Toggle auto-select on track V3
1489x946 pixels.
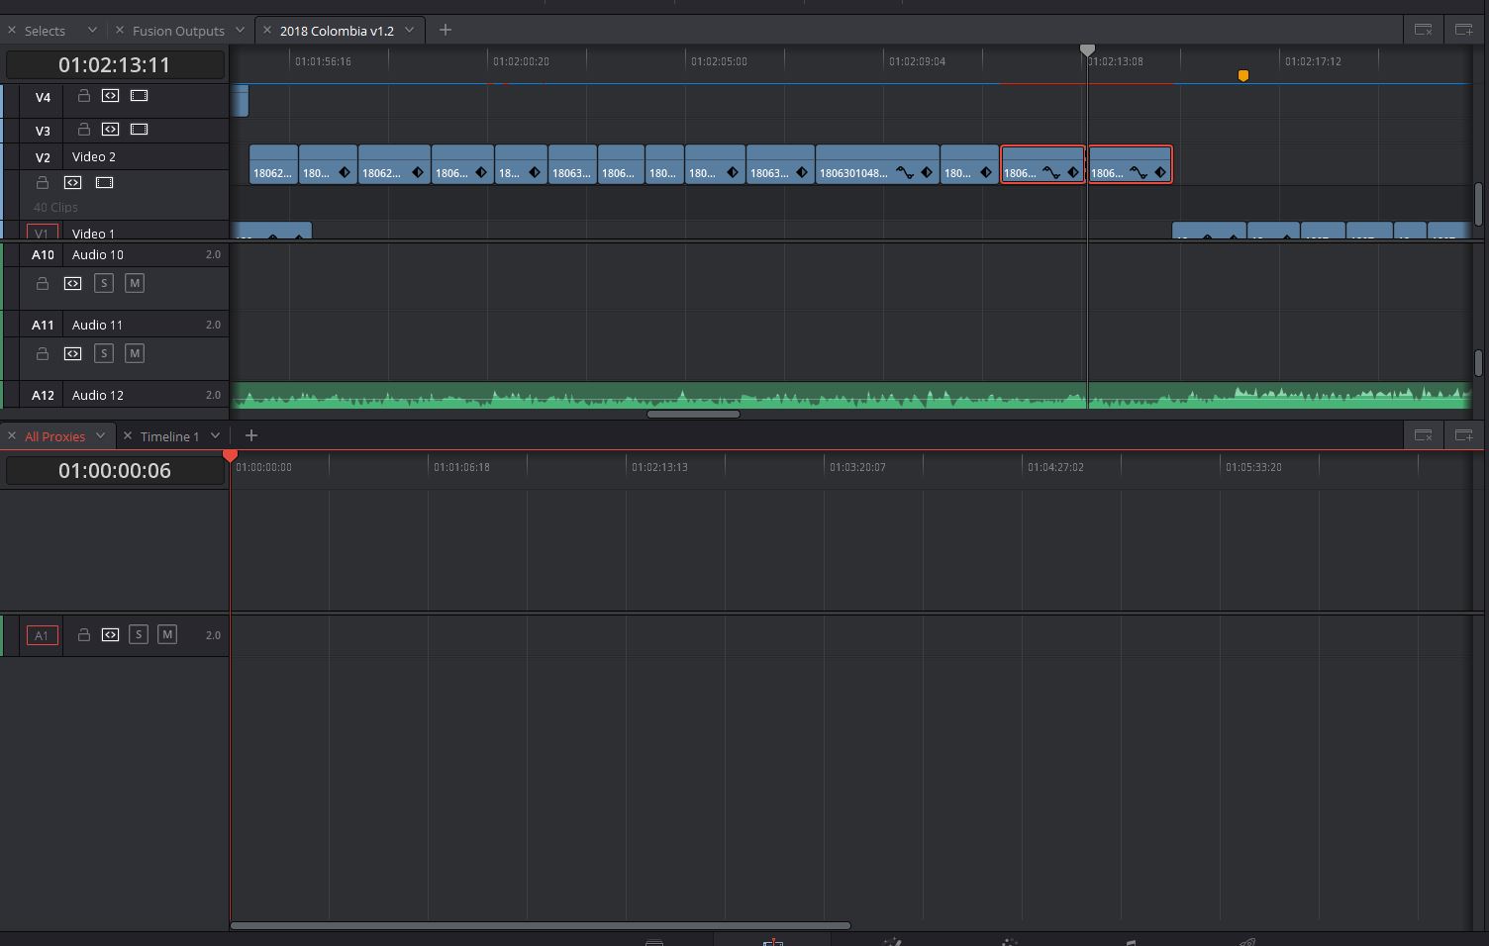(x=111, y=130)
